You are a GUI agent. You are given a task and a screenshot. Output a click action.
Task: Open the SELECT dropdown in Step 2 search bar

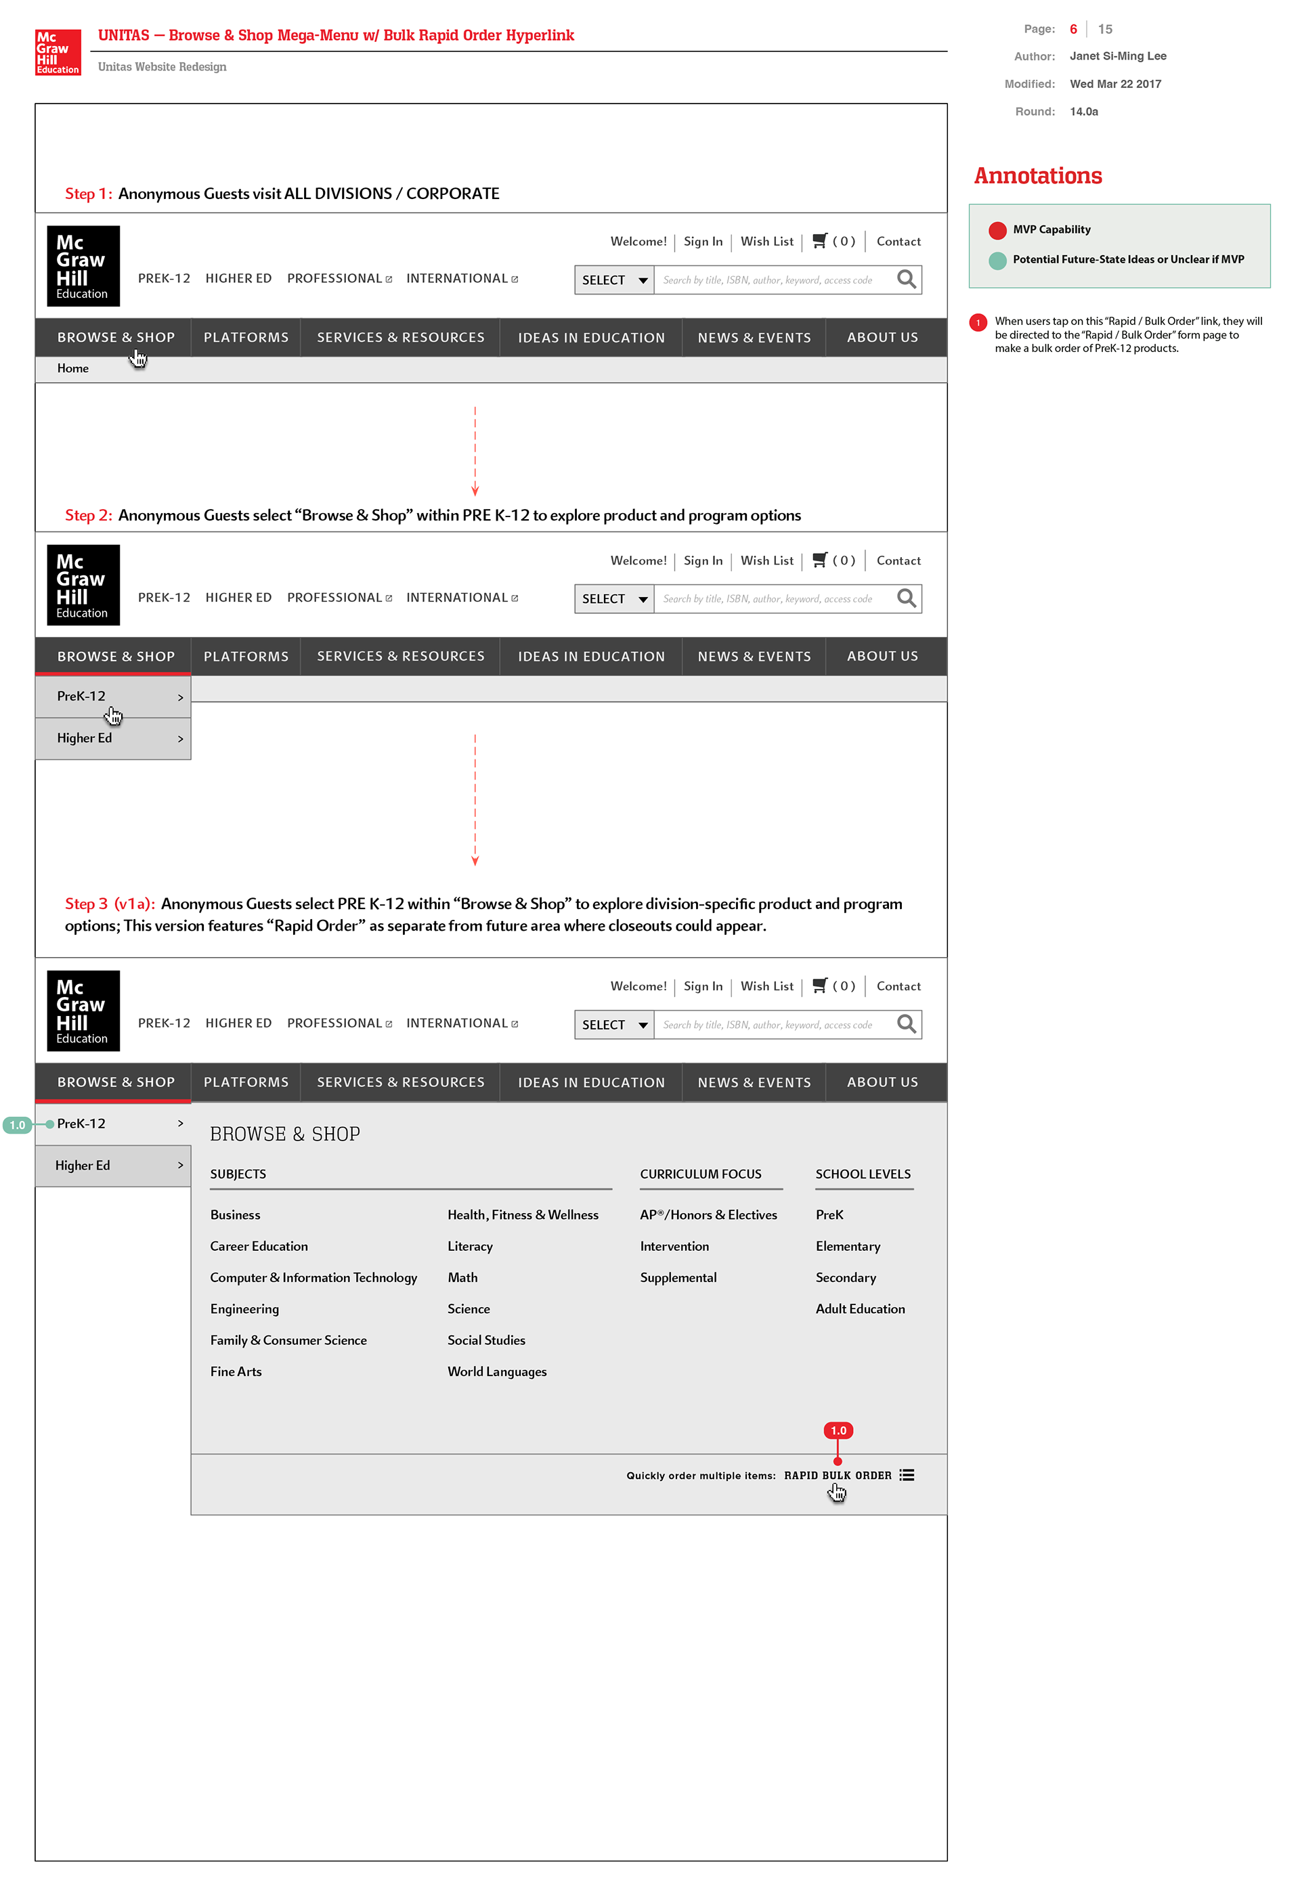(x=614, y=598)
